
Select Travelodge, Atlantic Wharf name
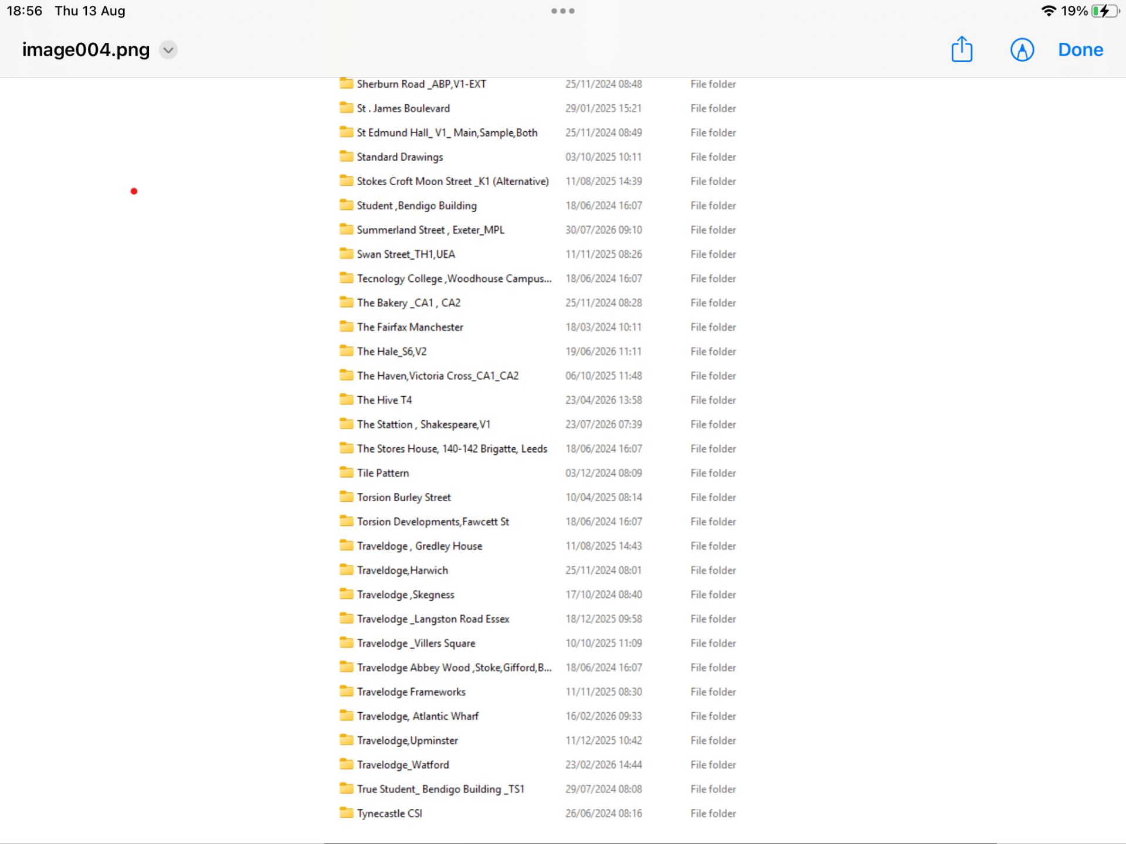(418, 716)
